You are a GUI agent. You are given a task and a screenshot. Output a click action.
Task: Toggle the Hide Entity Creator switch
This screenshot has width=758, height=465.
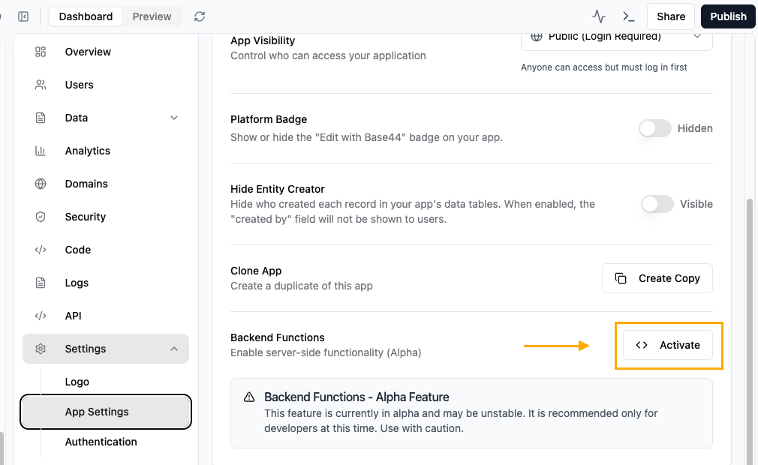pos(657,204)
